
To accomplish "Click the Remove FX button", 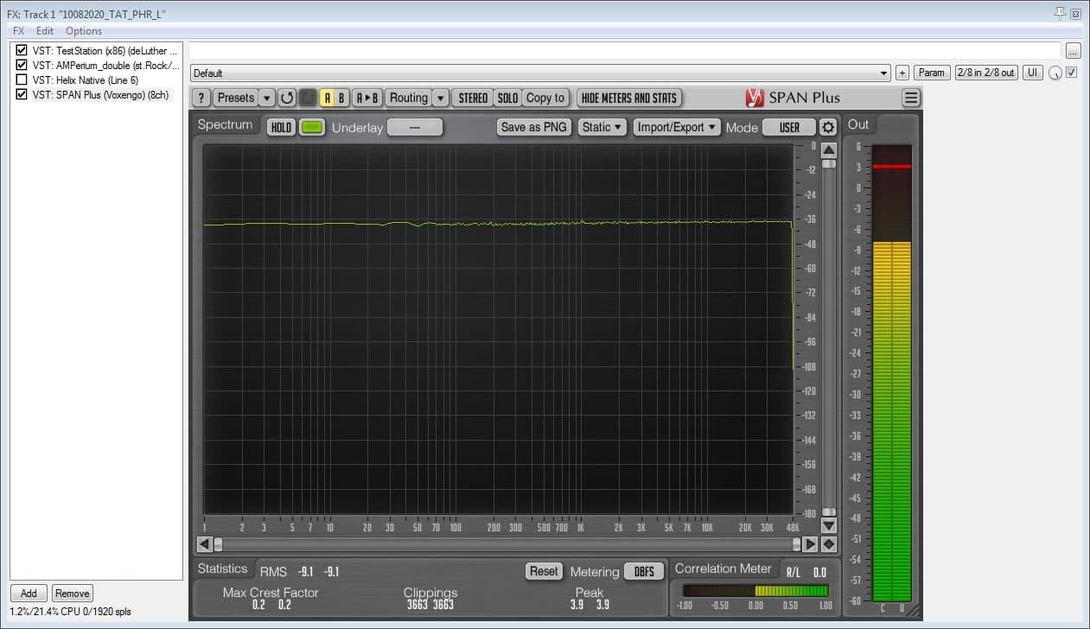I will [x=73, y=593].
